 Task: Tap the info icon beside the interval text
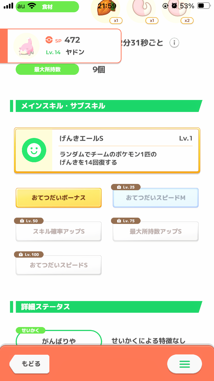click(174, 43)
